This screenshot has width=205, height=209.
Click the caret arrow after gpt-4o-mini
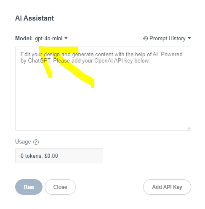(66, 38)
